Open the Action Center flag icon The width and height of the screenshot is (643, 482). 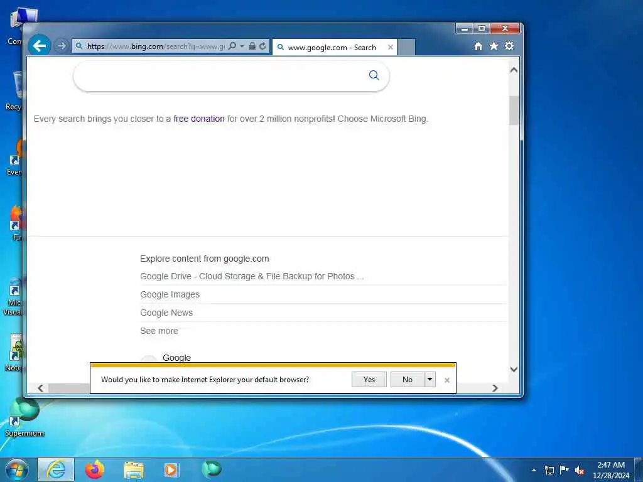(565, 469)
